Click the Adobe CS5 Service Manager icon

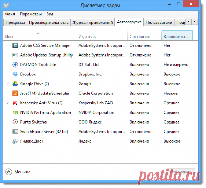click(x=15, y=46)
